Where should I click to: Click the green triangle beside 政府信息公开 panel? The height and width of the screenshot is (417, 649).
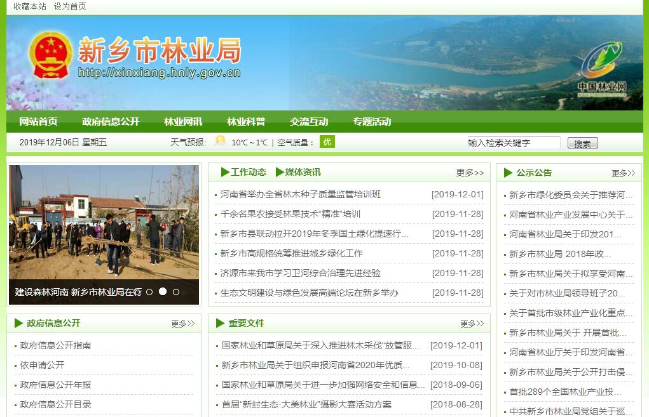click(x=18, y=323)
